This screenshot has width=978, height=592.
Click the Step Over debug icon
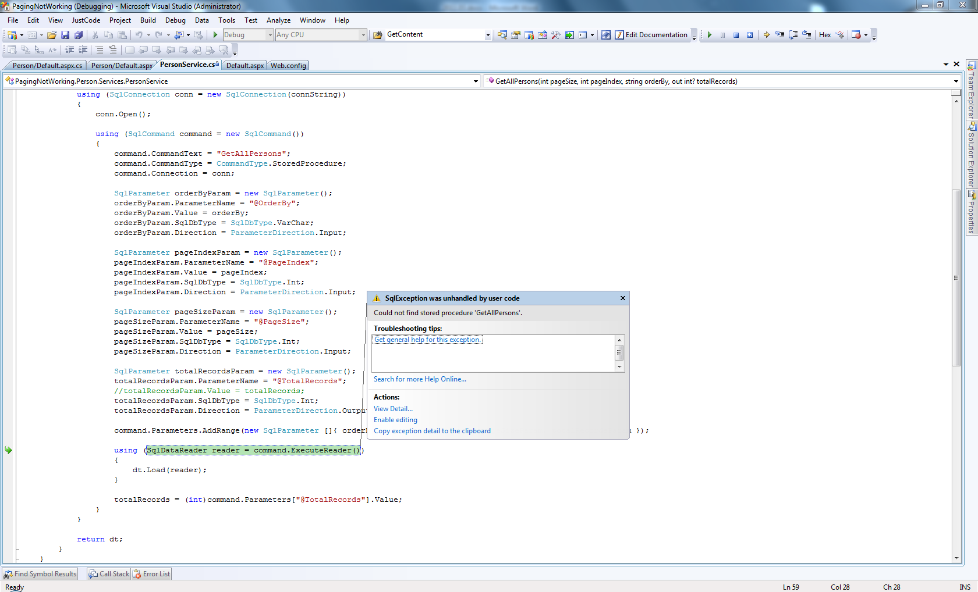793,35
